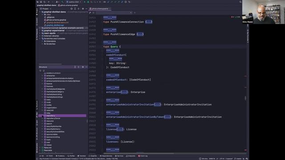Click the Reload from disk toolbar icon
This screenshot has height=160, width=285.
(45, 2)
